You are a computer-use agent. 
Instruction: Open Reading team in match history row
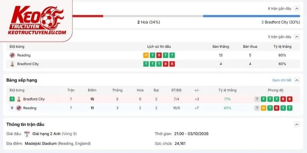(x=24, y=55)
